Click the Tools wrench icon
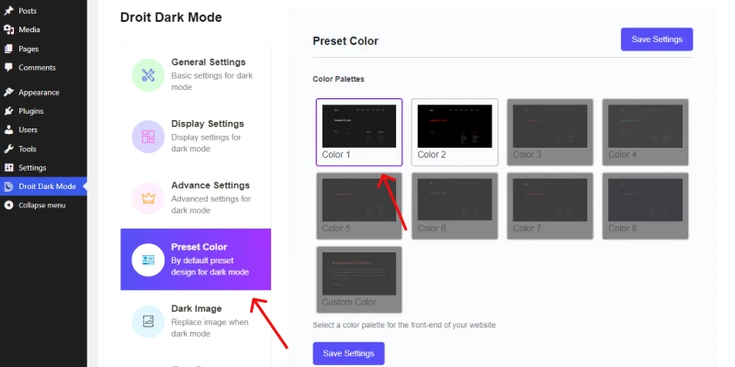The height and width of the screenshot is (367, 735). pos(8,149)
